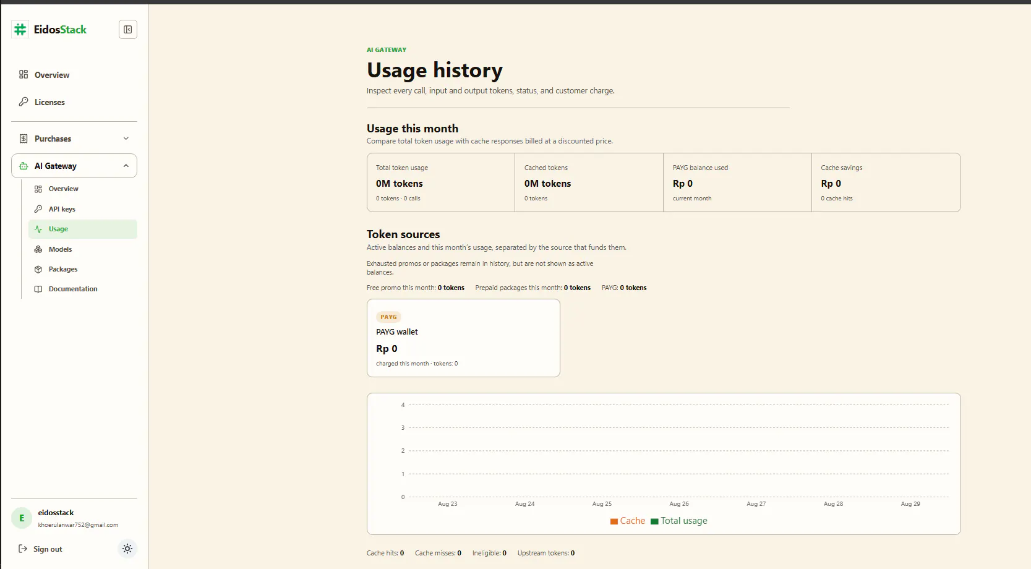Click the '0 tokens · 0 calls' text

pyautogui.click(x=398, y=199)
